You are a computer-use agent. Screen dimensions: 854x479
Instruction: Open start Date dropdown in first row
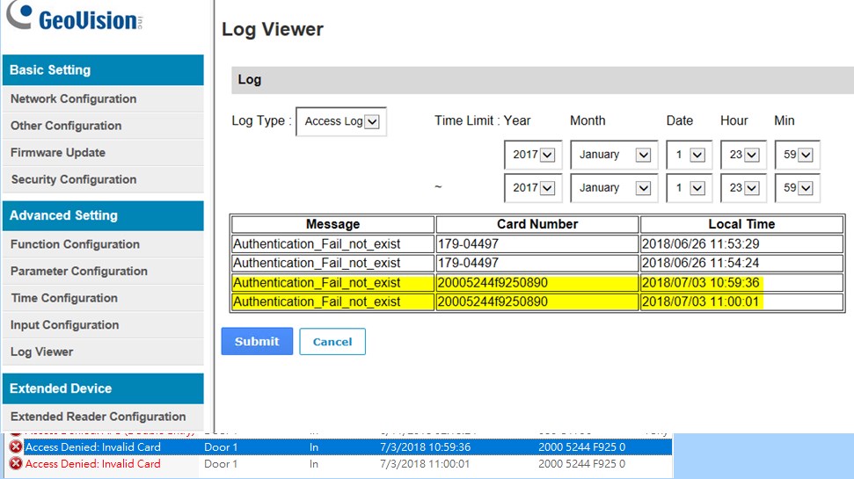[689, 155]
